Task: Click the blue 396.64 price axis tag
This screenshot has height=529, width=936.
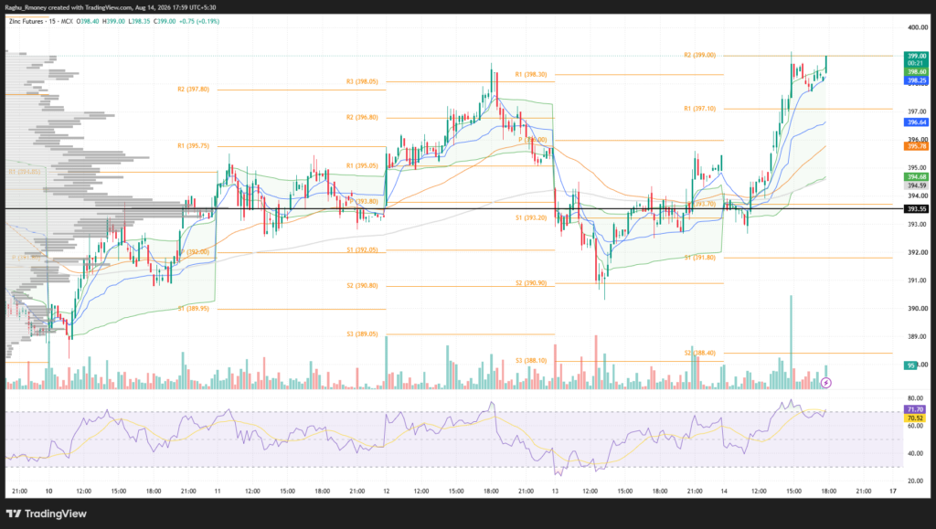Action: click(916, 122)
